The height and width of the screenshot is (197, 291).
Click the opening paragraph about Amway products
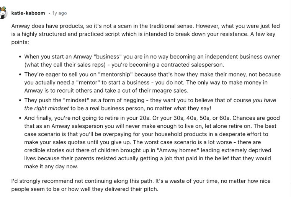click(x=145, y=34)
